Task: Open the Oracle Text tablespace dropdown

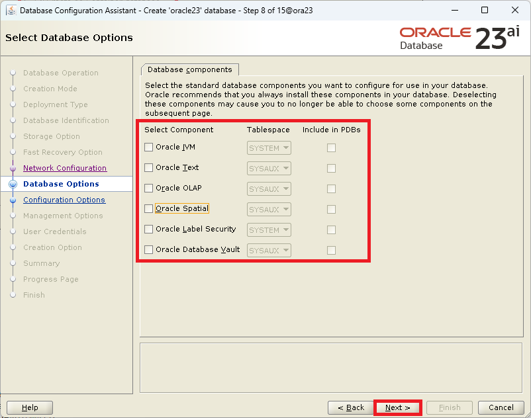Action: (x=269, y=169)
